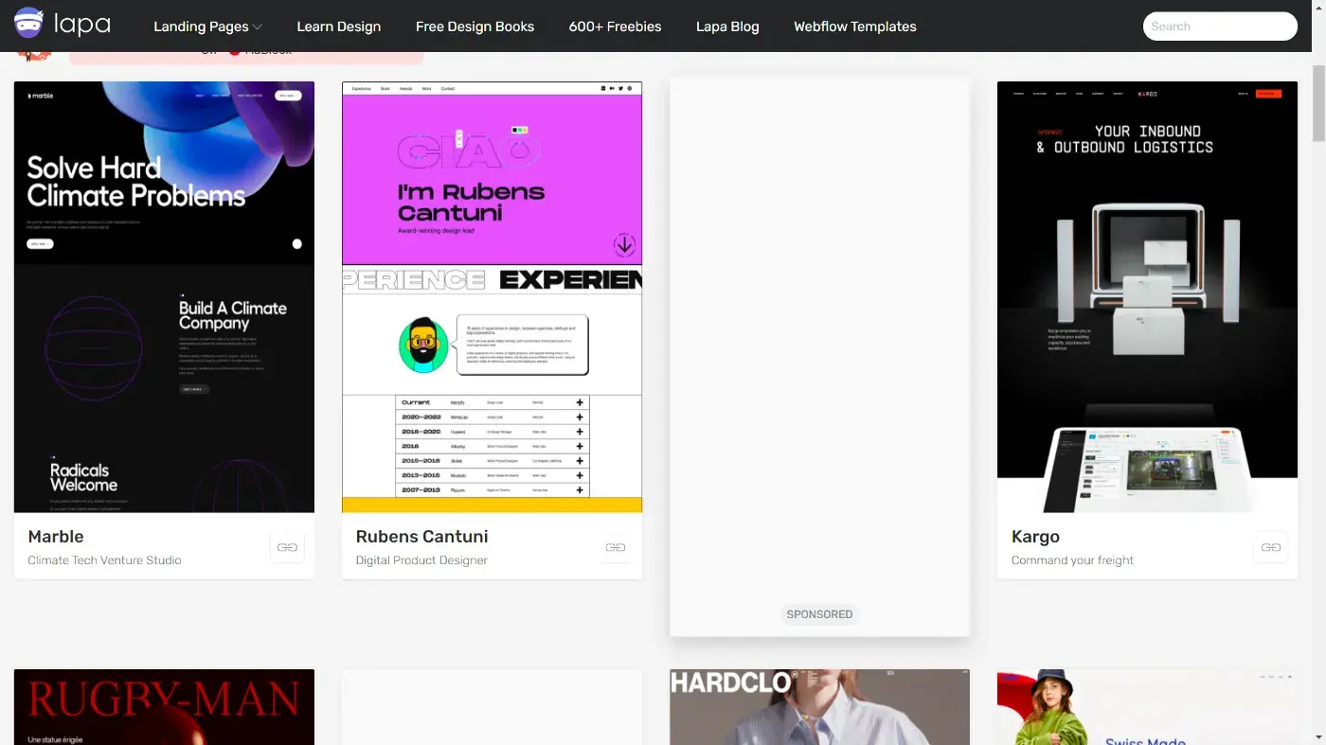Click the page vertical scrollbar thumb

(x=1318, y=103)
